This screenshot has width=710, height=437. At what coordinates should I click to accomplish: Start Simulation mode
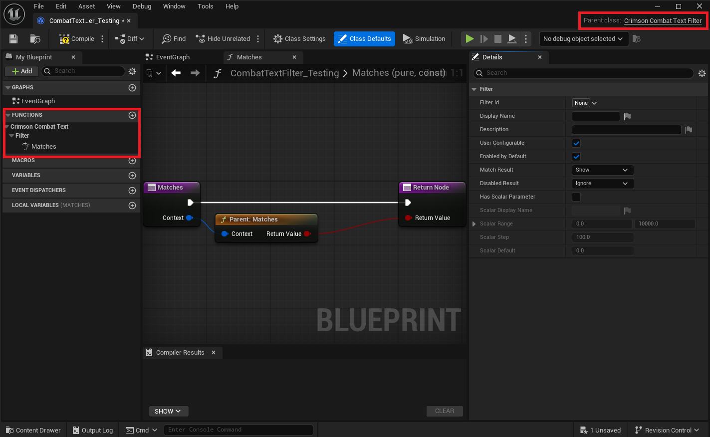pyautogui.click(x=424, y=39)
